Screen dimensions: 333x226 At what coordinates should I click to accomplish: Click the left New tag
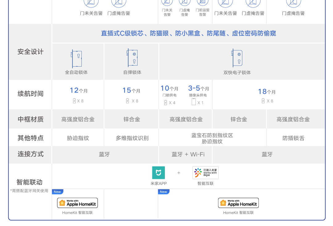(x=57, y=192)
